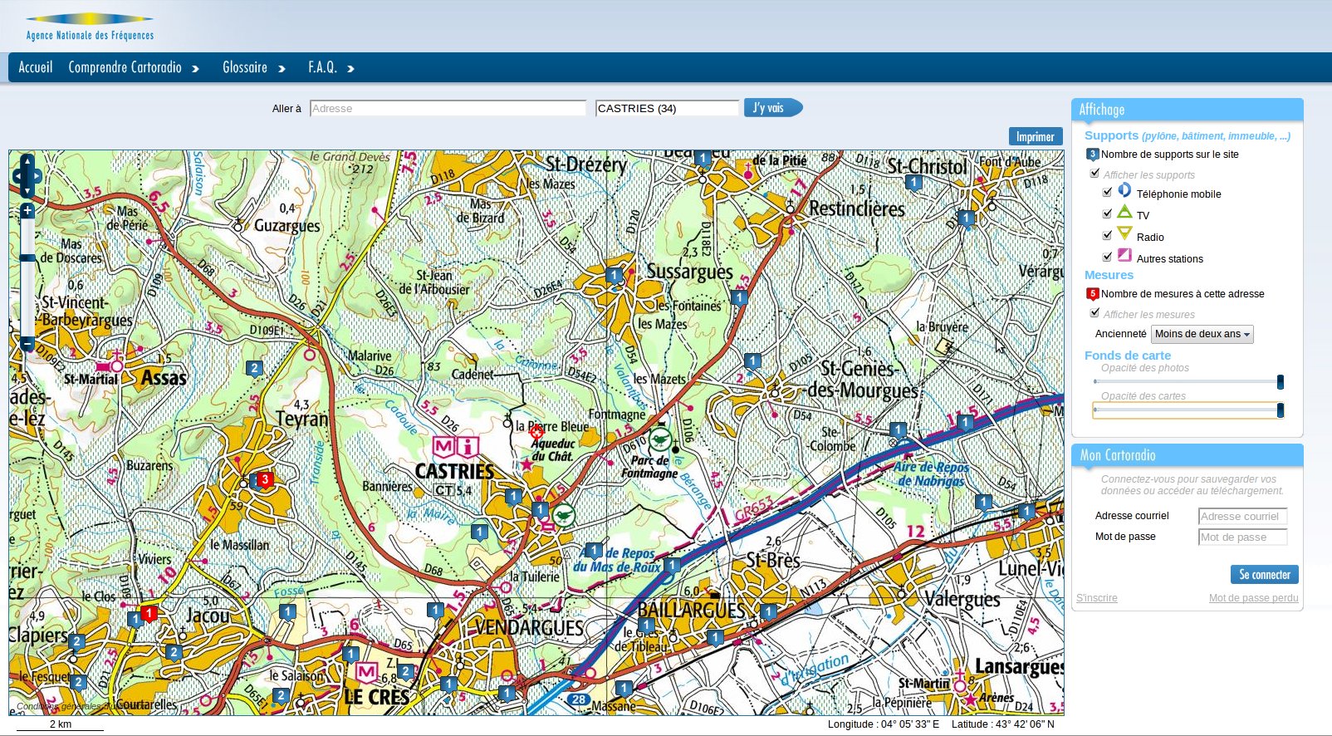Click the support marker 2 north of Assas
1332x736 pixels.
[x=254, y=368]
